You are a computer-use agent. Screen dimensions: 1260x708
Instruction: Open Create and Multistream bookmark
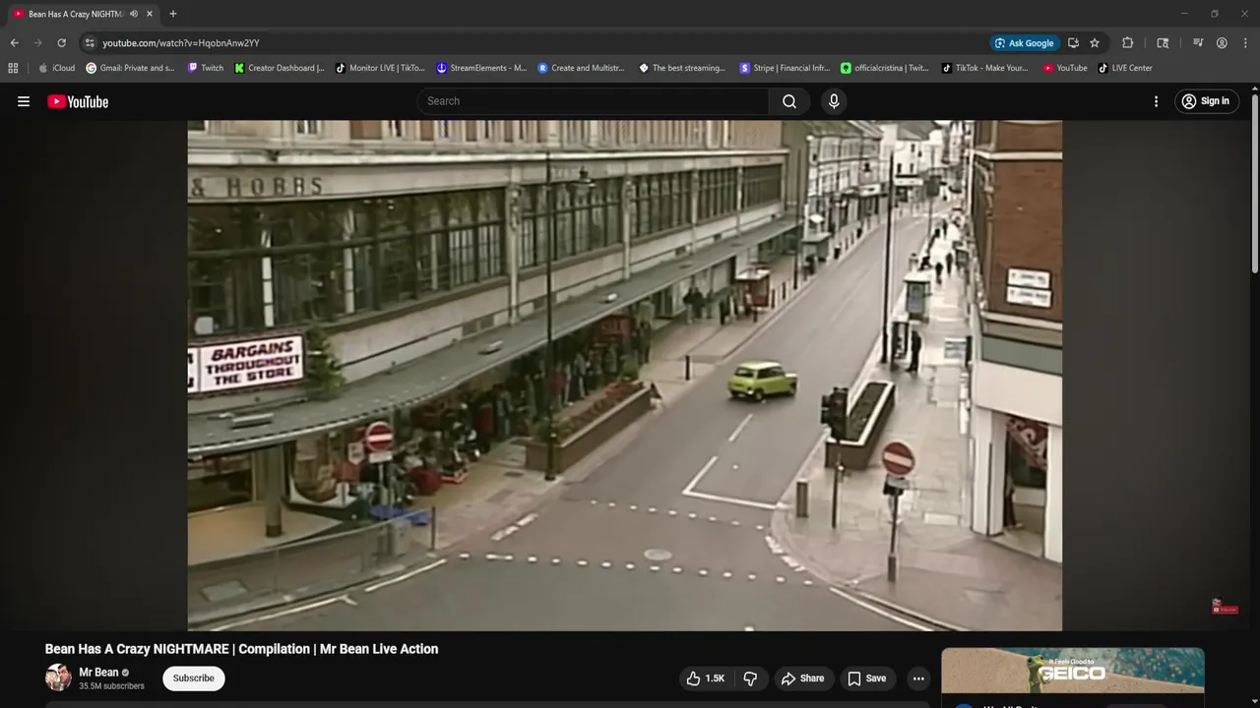click(582, 68)
